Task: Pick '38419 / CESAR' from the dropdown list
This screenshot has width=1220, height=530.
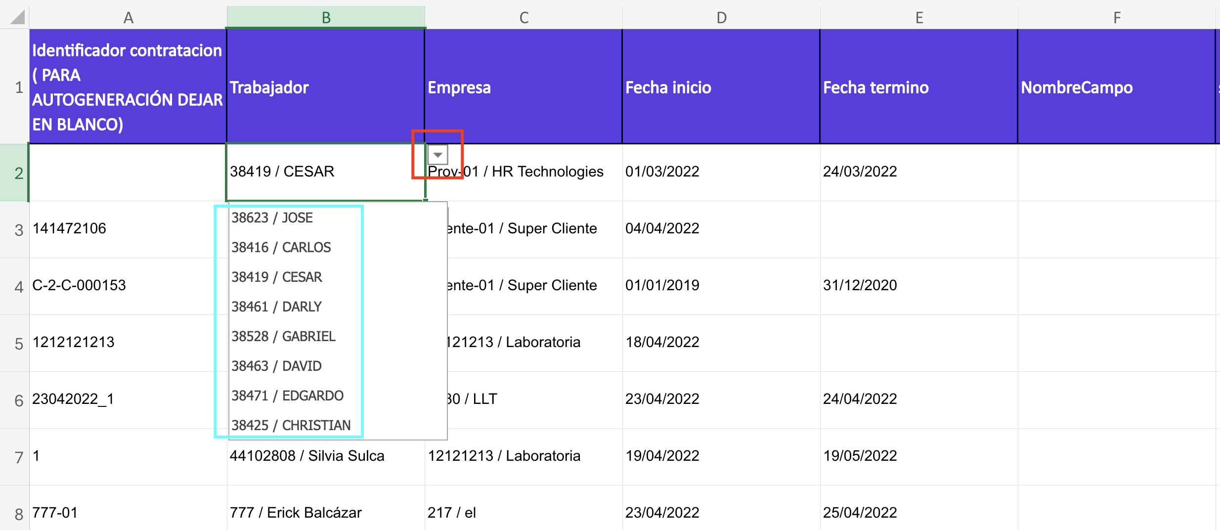Action: (x=338, y=277)
